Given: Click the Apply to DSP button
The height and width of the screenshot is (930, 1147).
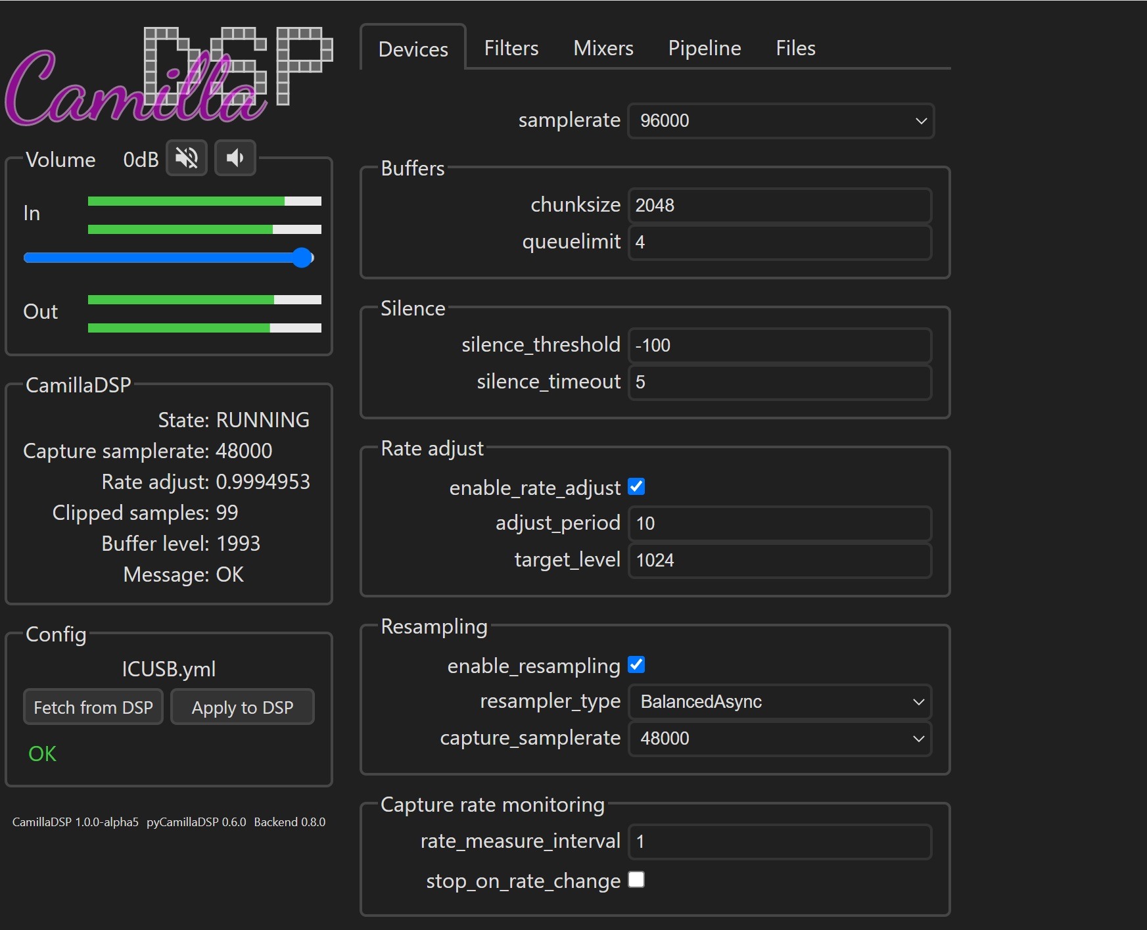Looking at the screenshot, I should (243, 707).
